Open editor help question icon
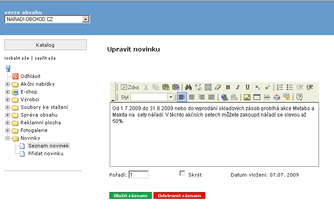This screenshot has height=210, width=334. 300,97
